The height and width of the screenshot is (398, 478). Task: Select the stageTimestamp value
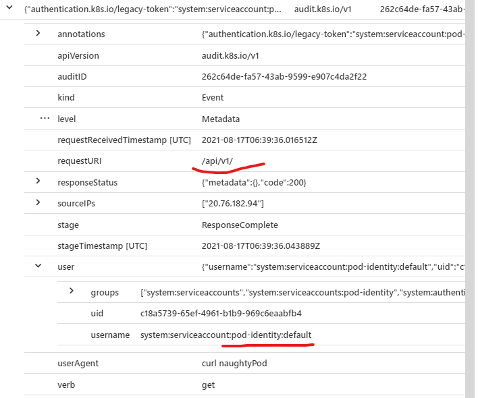click(x=261, y=246)
